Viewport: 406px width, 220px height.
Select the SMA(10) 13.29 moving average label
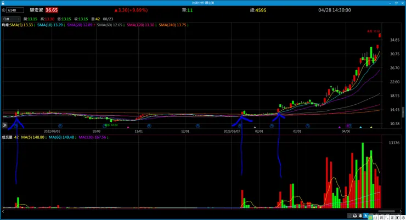click(51, 25)
